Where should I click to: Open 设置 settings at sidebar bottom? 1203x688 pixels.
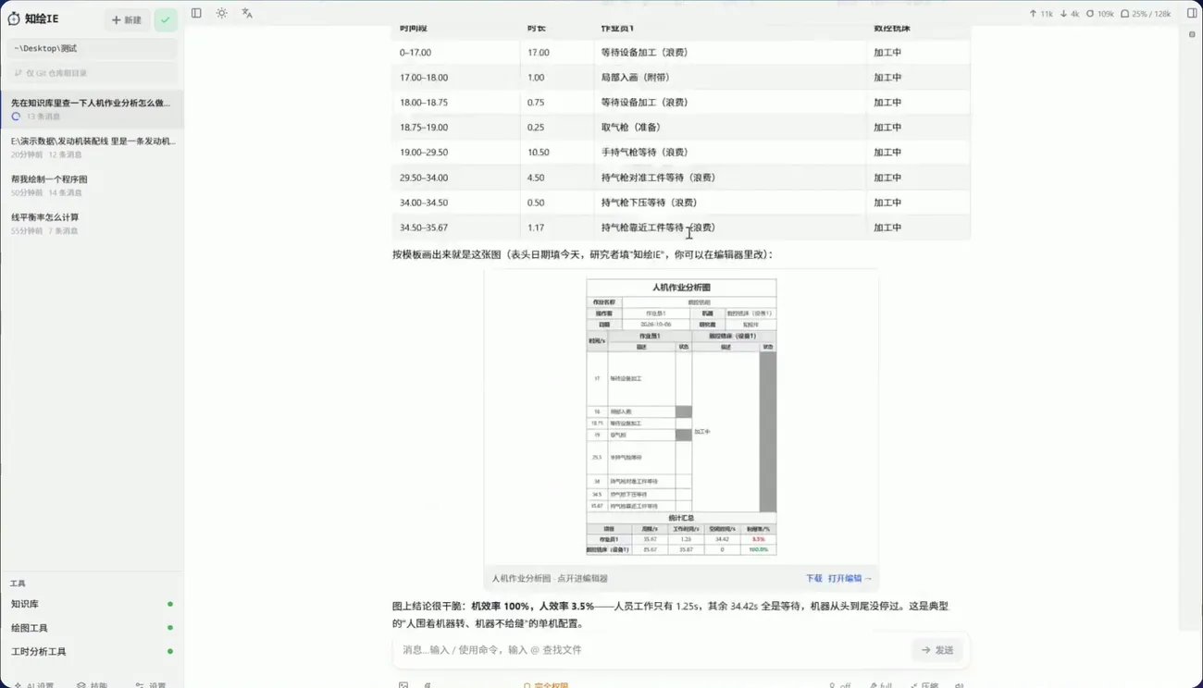(x=151, y=685)
